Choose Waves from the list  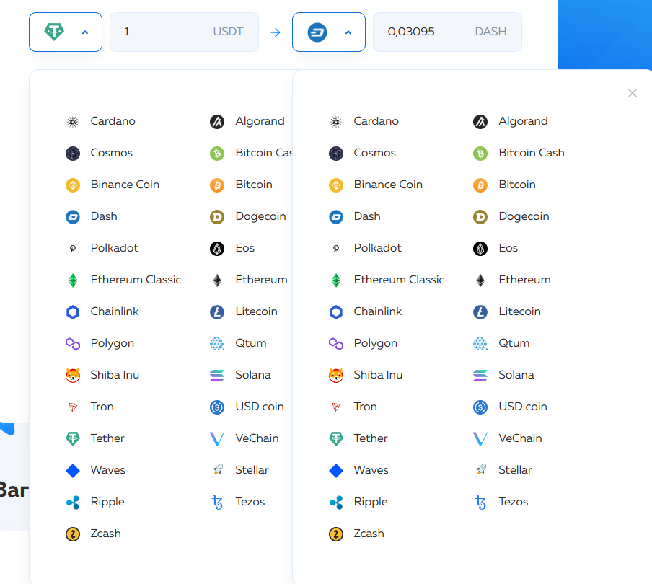point(108,470)
